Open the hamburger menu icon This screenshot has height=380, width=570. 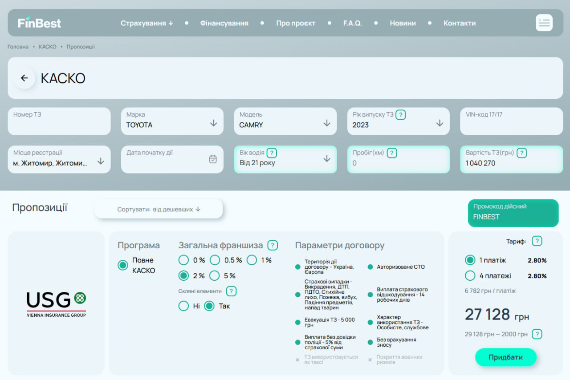544,23
